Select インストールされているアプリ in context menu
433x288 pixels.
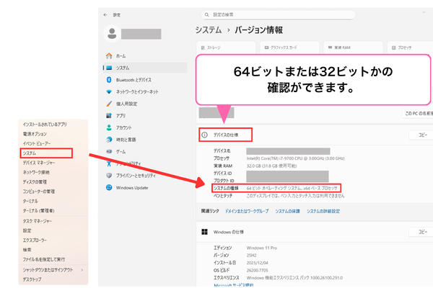coord(53,125)
